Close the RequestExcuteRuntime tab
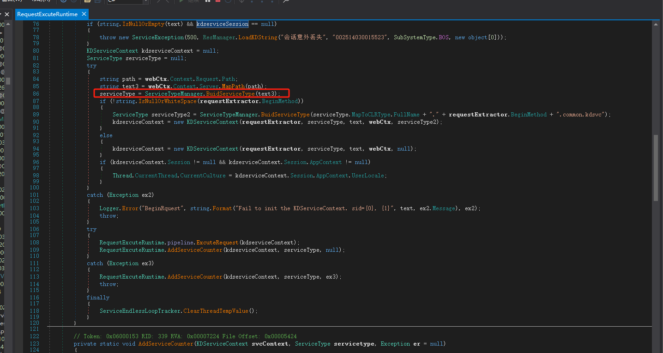This screenshot has height=353, width=663. click(x=83, y=14)
